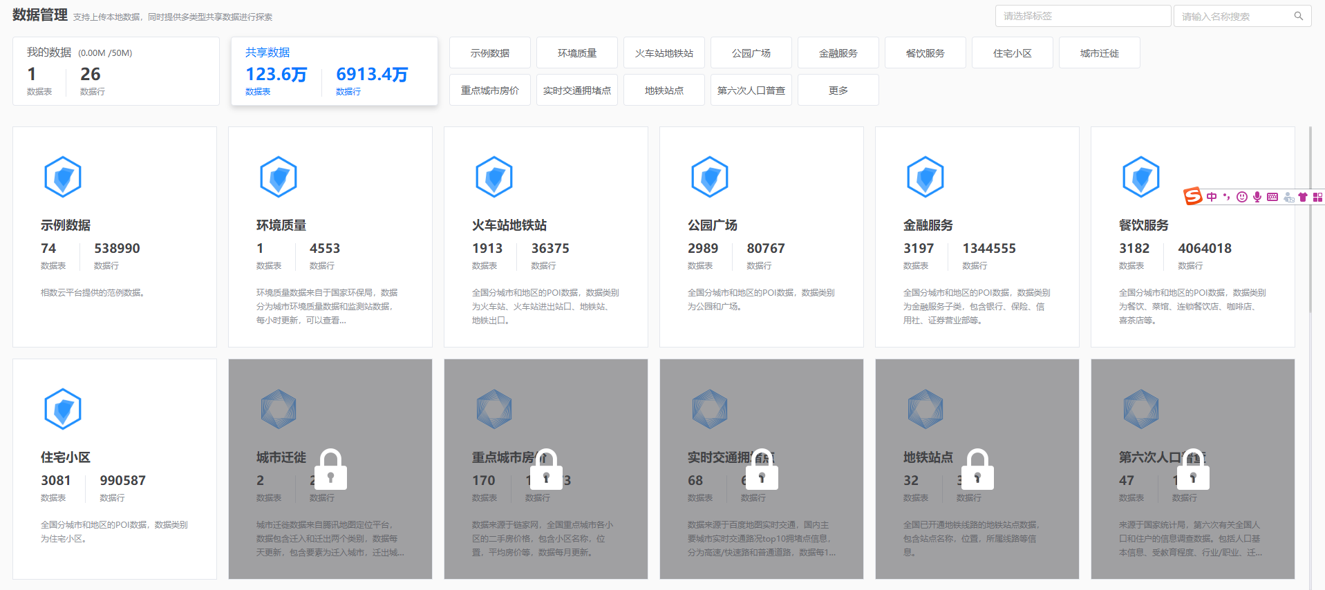This screenshot has width=1325, height=590.
Task: Filter by the 第六次人口普查 tag
Action: (x=751, y=90)
